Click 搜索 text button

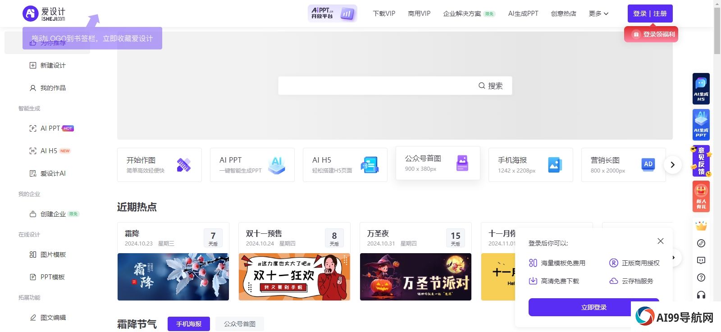click(x=495, y=86)
